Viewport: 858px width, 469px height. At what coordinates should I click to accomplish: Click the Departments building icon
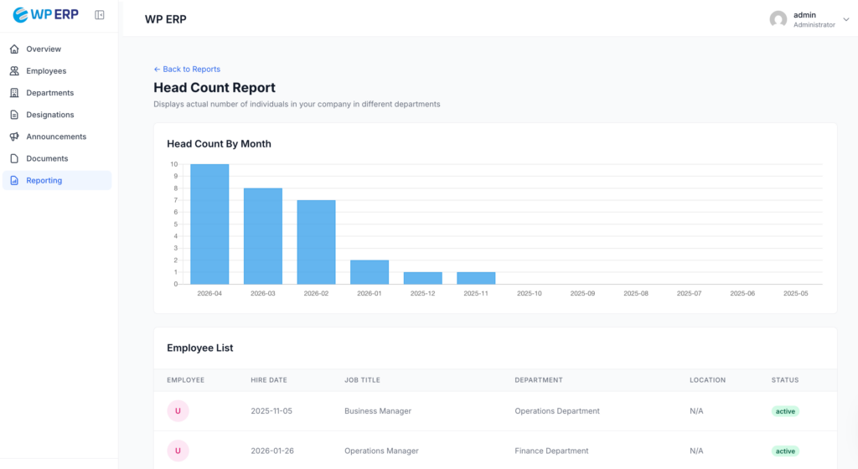point(14,93)
